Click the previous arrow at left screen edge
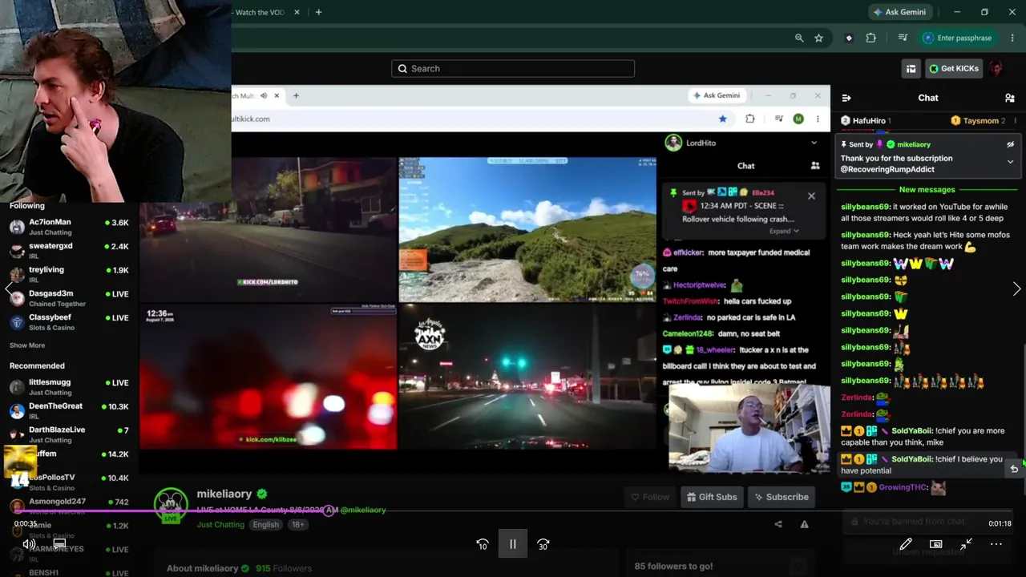 coord(9,289)
